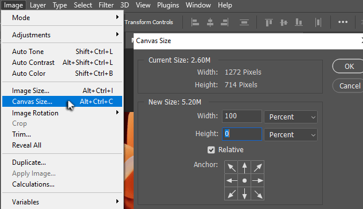This screenshot has width=363, height=209.
Task: Choose Auto Tone menu item
Action: [x=63, y=52]
